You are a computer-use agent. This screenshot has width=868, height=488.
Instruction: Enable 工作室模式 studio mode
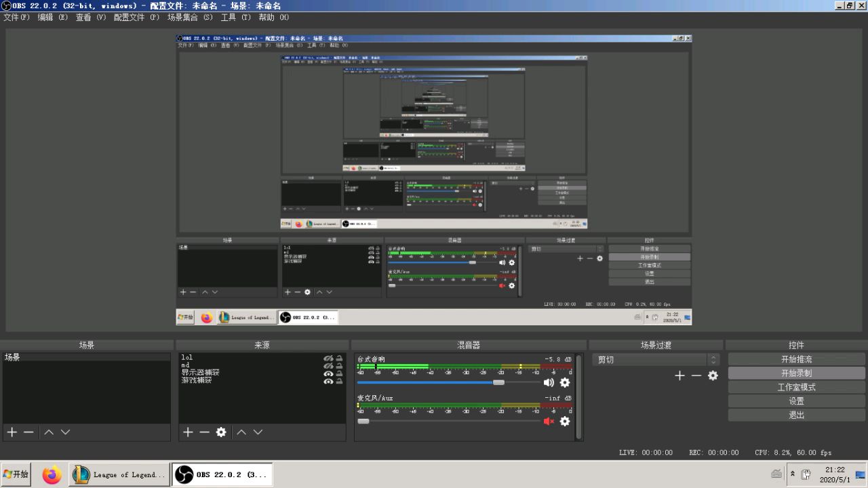[797, 388]
